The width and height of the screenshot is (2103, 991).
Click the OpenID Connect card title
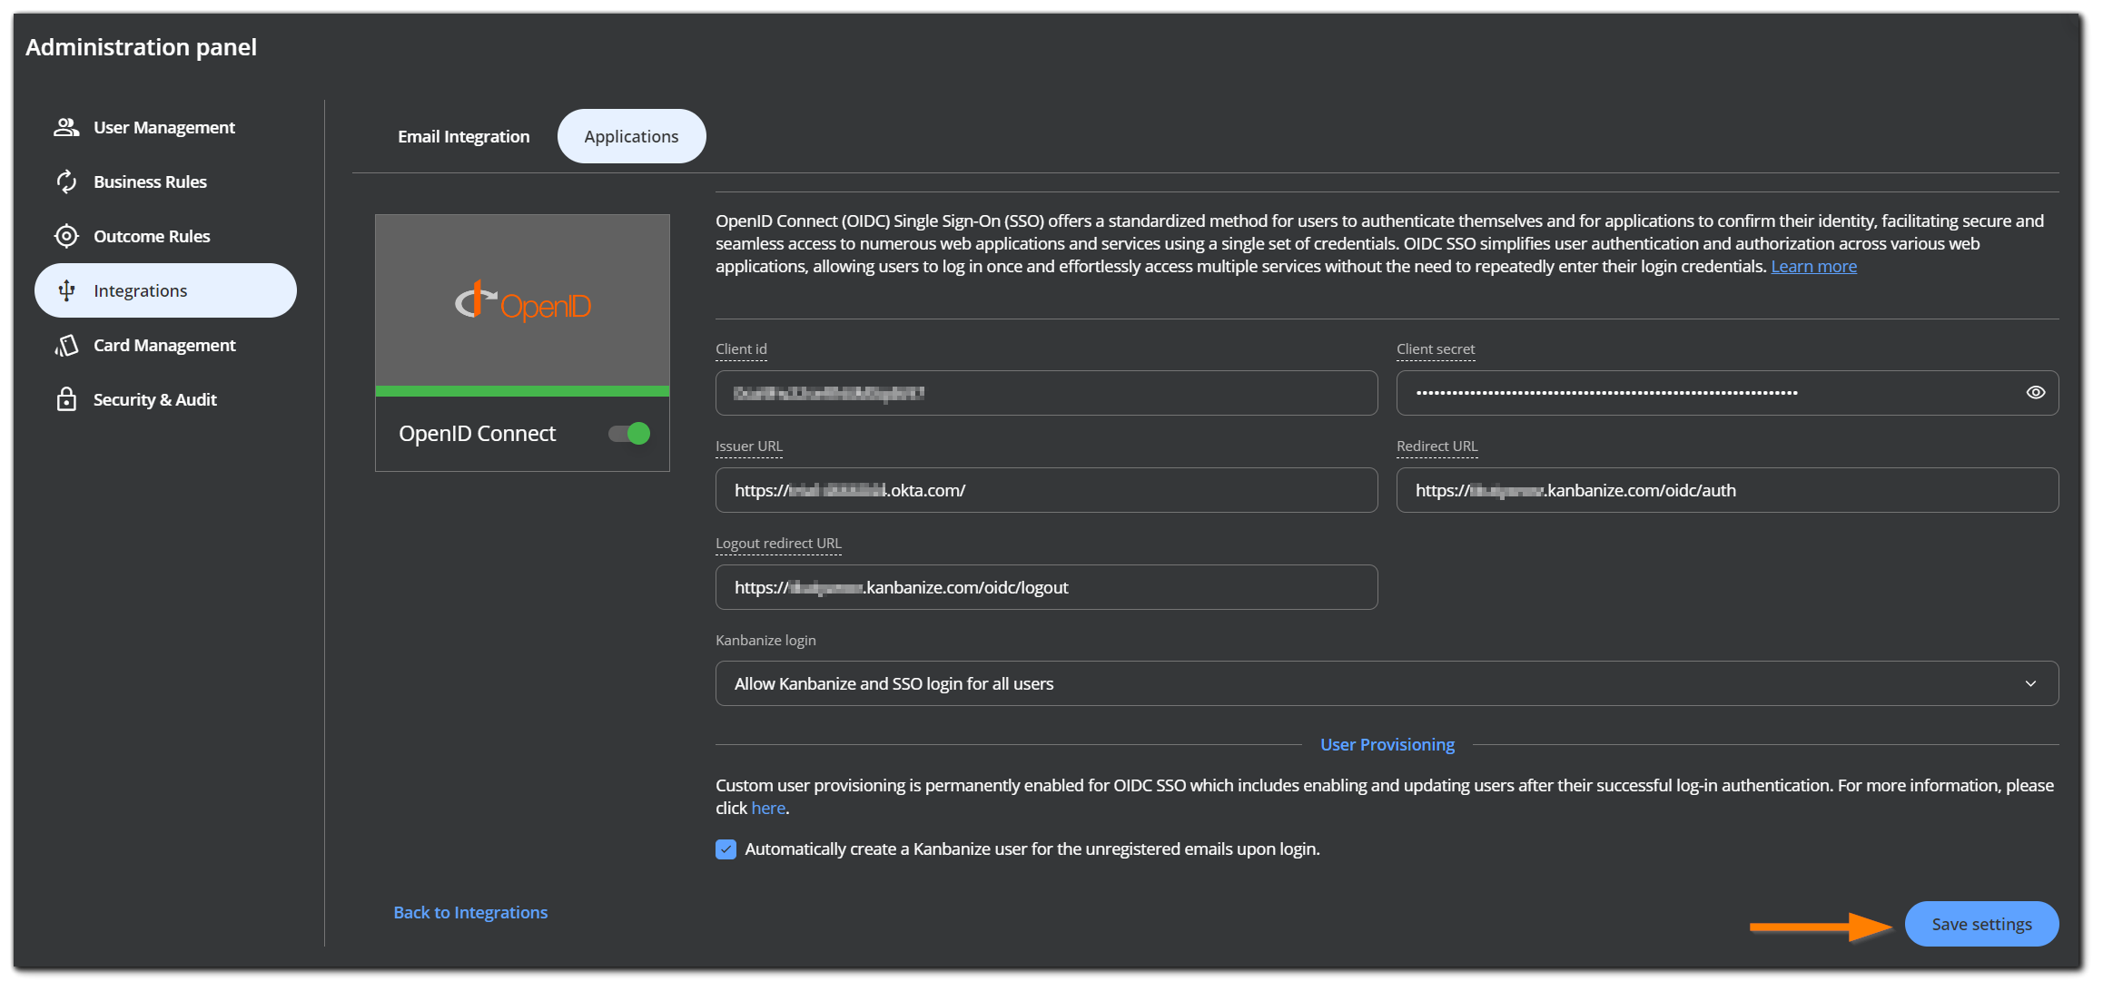[x=477, y=434]
